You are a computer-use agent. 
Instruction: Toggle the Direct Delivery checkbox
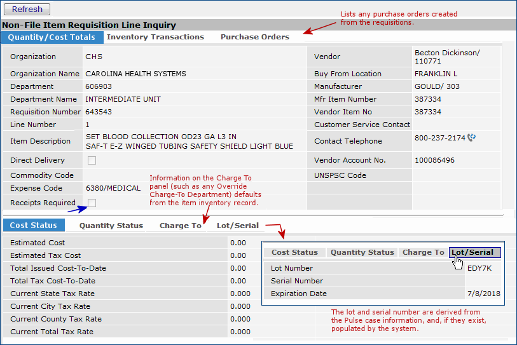pos(92,161)
